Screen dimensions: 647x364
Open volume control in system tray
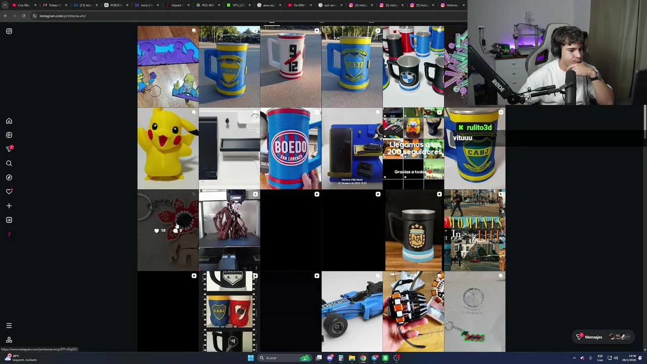pos(616,358)
